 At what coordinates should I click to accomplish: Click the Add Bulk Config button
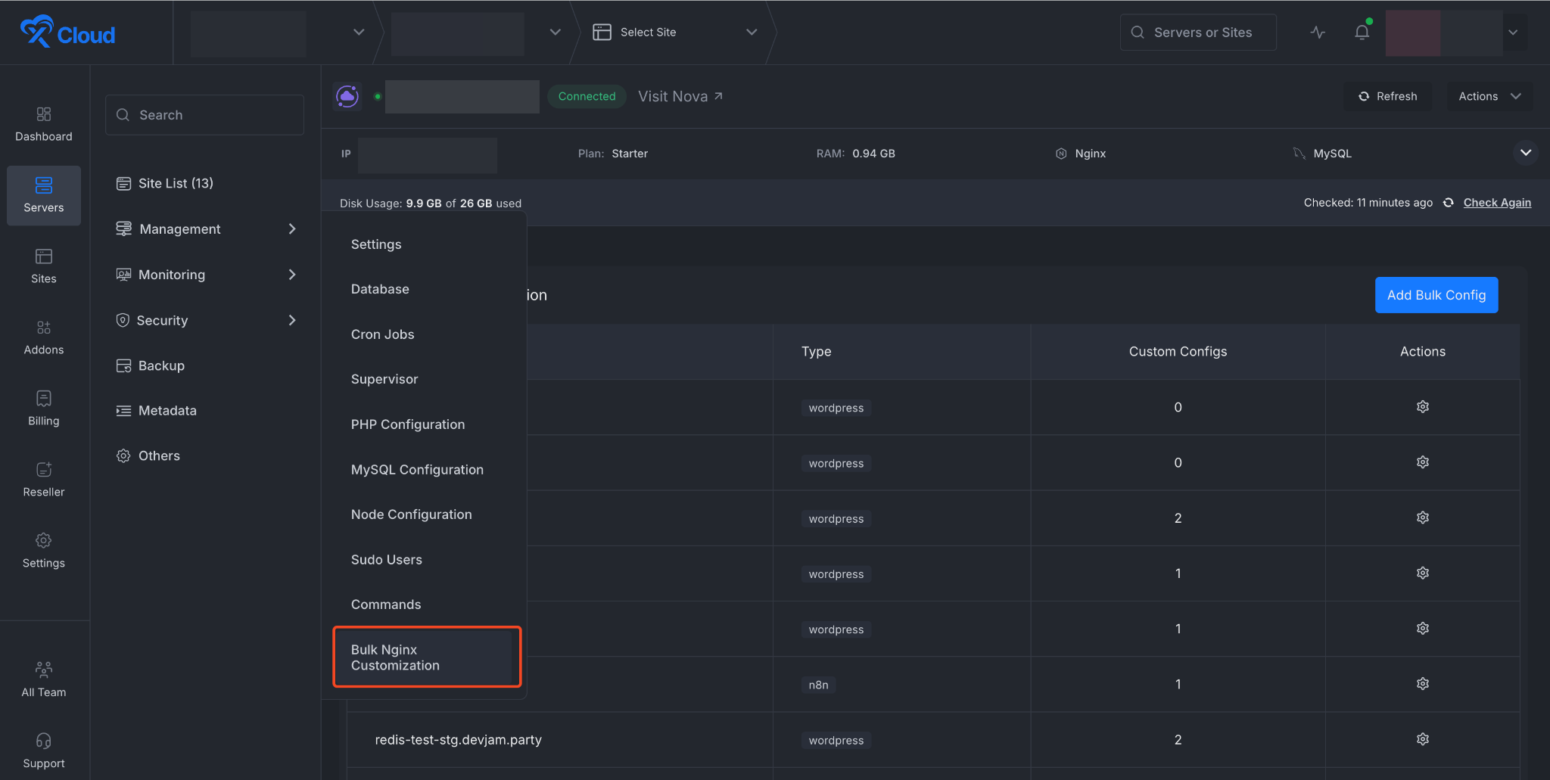pos(1436,295)
